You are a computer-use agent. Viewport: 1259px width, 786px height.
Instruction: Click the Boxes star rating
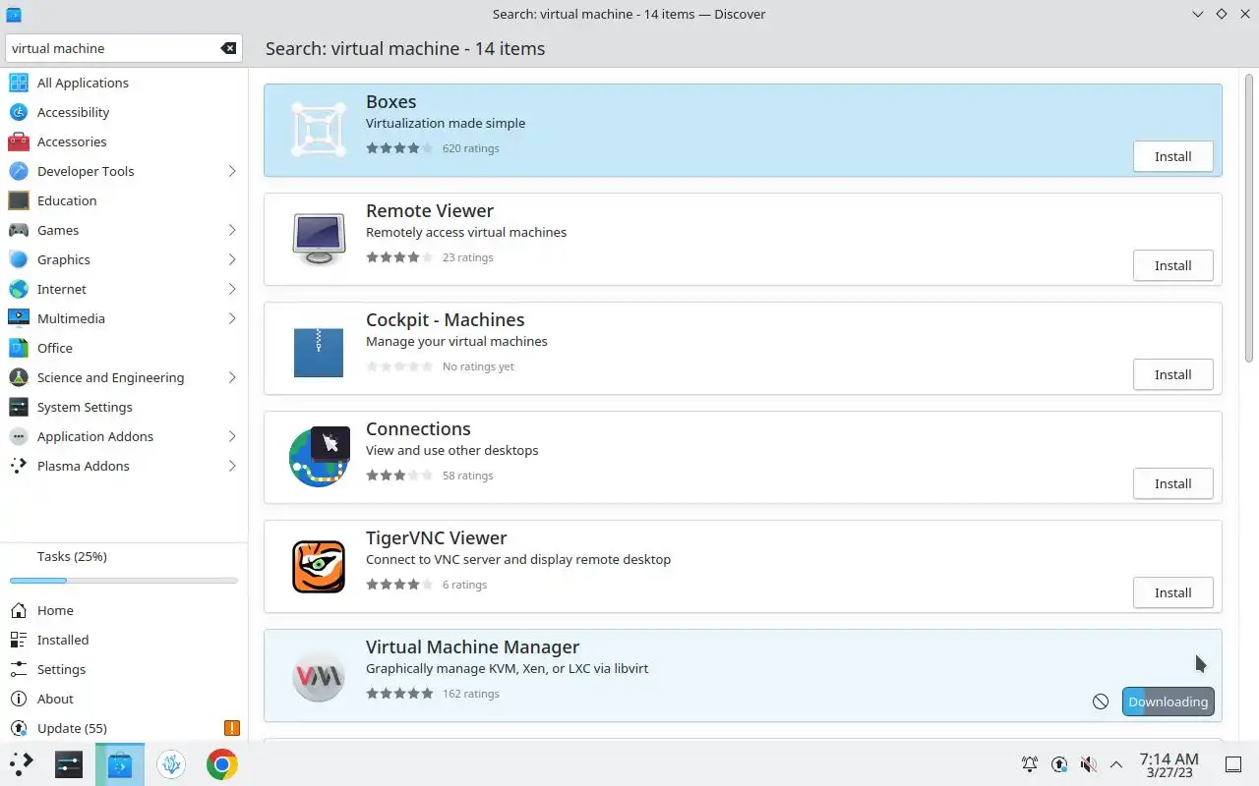point(399,148)
